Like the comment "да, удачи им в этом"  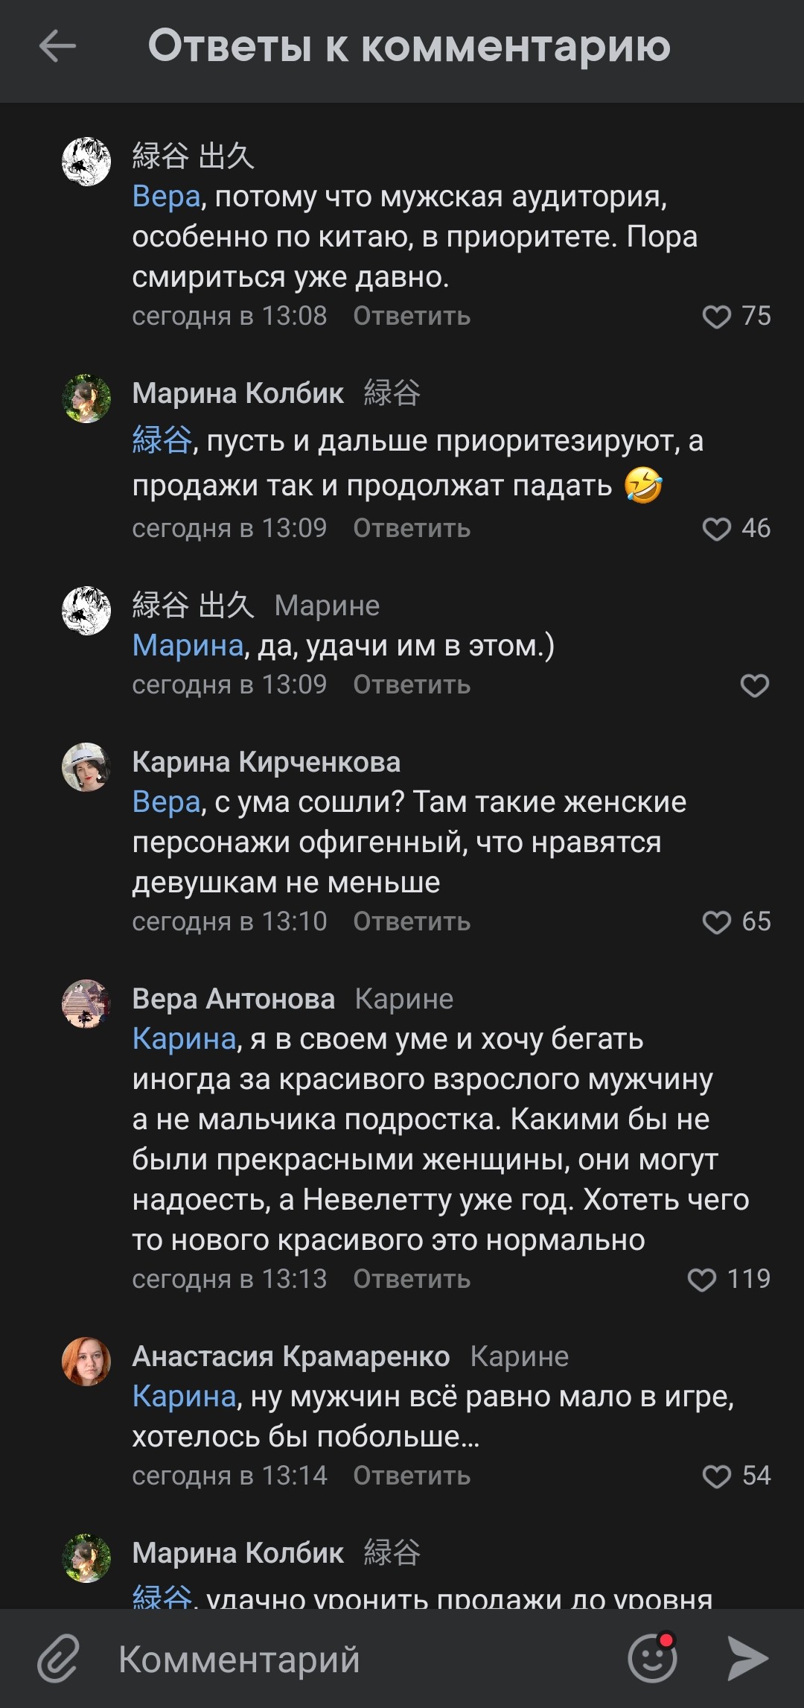tap(754, 685)
